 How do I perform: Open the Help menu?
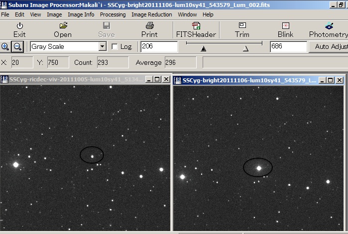pos(208,14)
